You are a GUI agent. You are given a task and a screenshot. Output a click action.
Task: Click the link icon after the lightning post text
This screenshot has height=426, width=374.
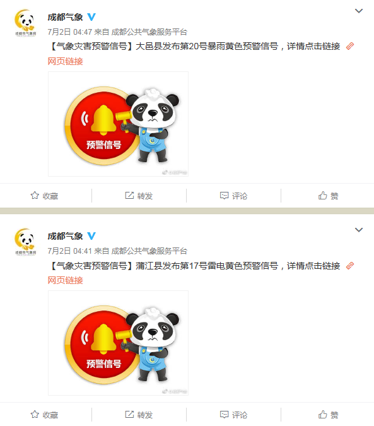point(350,266)
